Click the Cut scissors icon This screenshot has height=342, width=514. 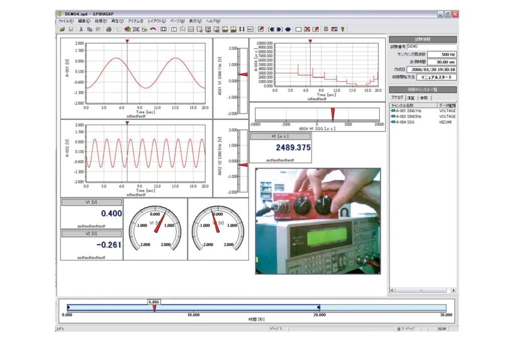click(x=81, y=30)
